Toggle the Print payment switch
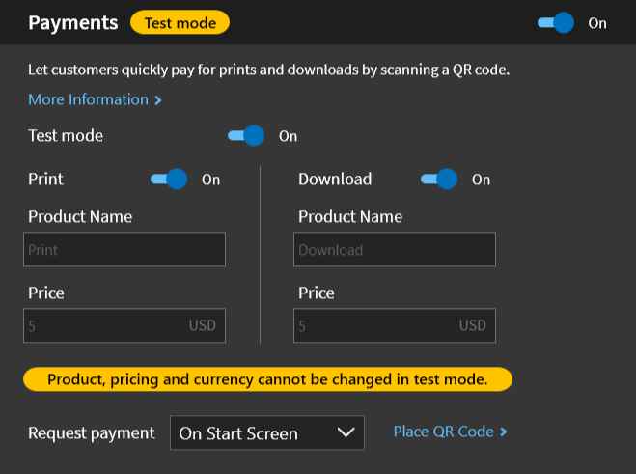The width and height of the screenshot is (636, 474). (x=169, y=179)
